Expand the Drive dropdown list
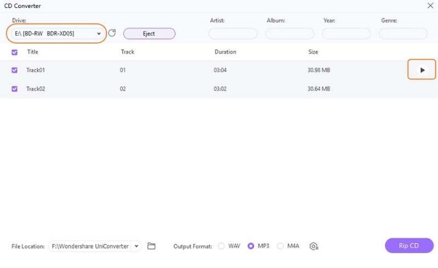438x268 pixels. [99, 34]
